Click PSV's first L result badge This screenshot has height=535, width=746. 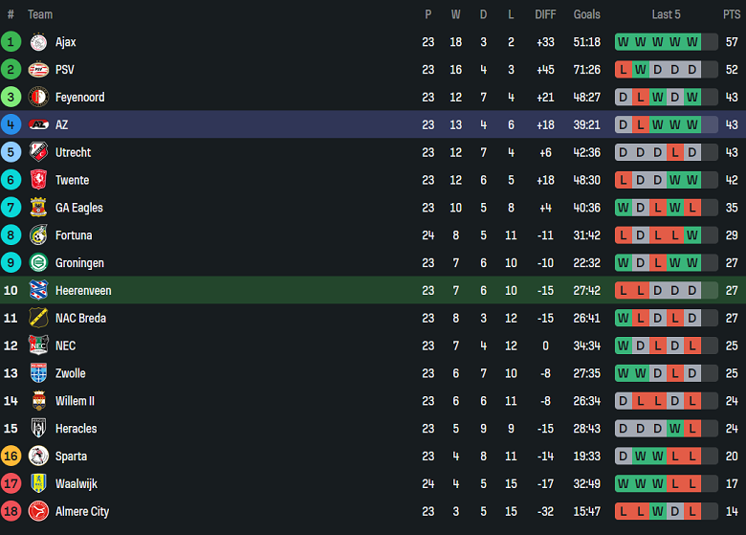624,70
